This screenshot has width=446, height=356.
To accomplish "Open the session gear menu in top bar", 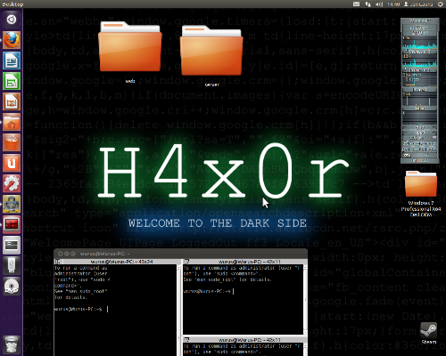I will (x=441, y=4).
